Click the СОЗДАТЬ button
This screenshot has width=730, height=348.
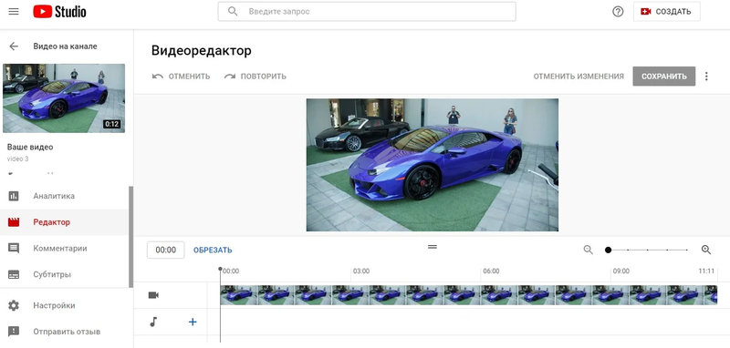tap(667, 12)
